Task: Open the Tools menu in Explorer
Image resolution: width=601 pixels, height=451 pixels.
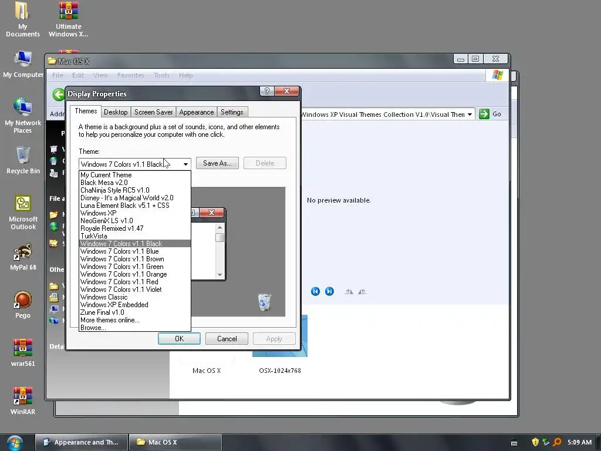Action: pos(161,75)
